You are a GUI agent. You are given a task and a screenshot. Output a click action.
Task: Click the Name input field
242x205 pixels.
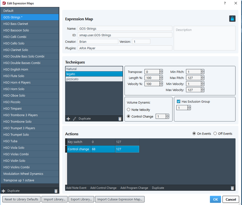coord(125,28)
